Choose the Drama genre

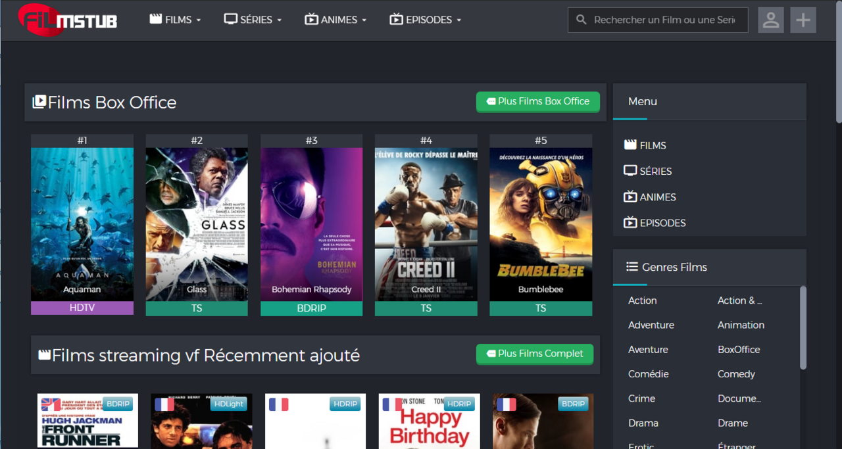(643, 423)
